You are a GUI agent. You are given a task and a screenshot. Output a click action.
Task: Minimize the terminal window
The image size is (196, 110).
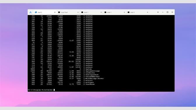click(163, 12)
